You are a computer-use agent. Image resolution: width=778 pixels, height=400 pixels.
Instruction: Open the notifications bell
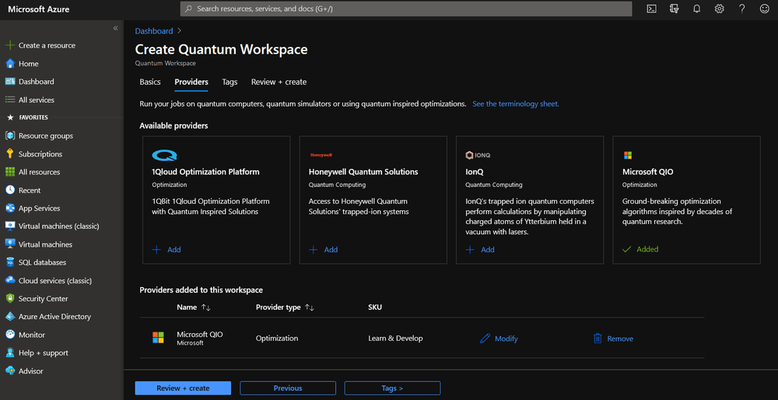696,9
